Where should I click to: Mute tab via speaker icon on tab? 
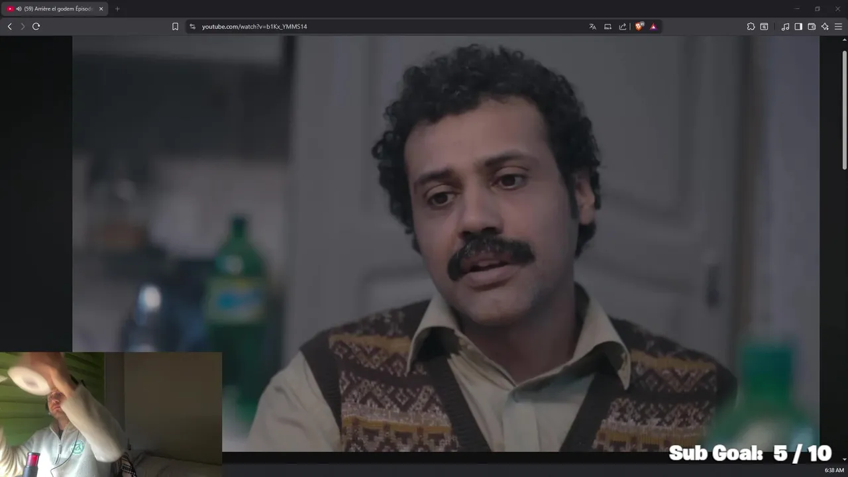point(19,9)
